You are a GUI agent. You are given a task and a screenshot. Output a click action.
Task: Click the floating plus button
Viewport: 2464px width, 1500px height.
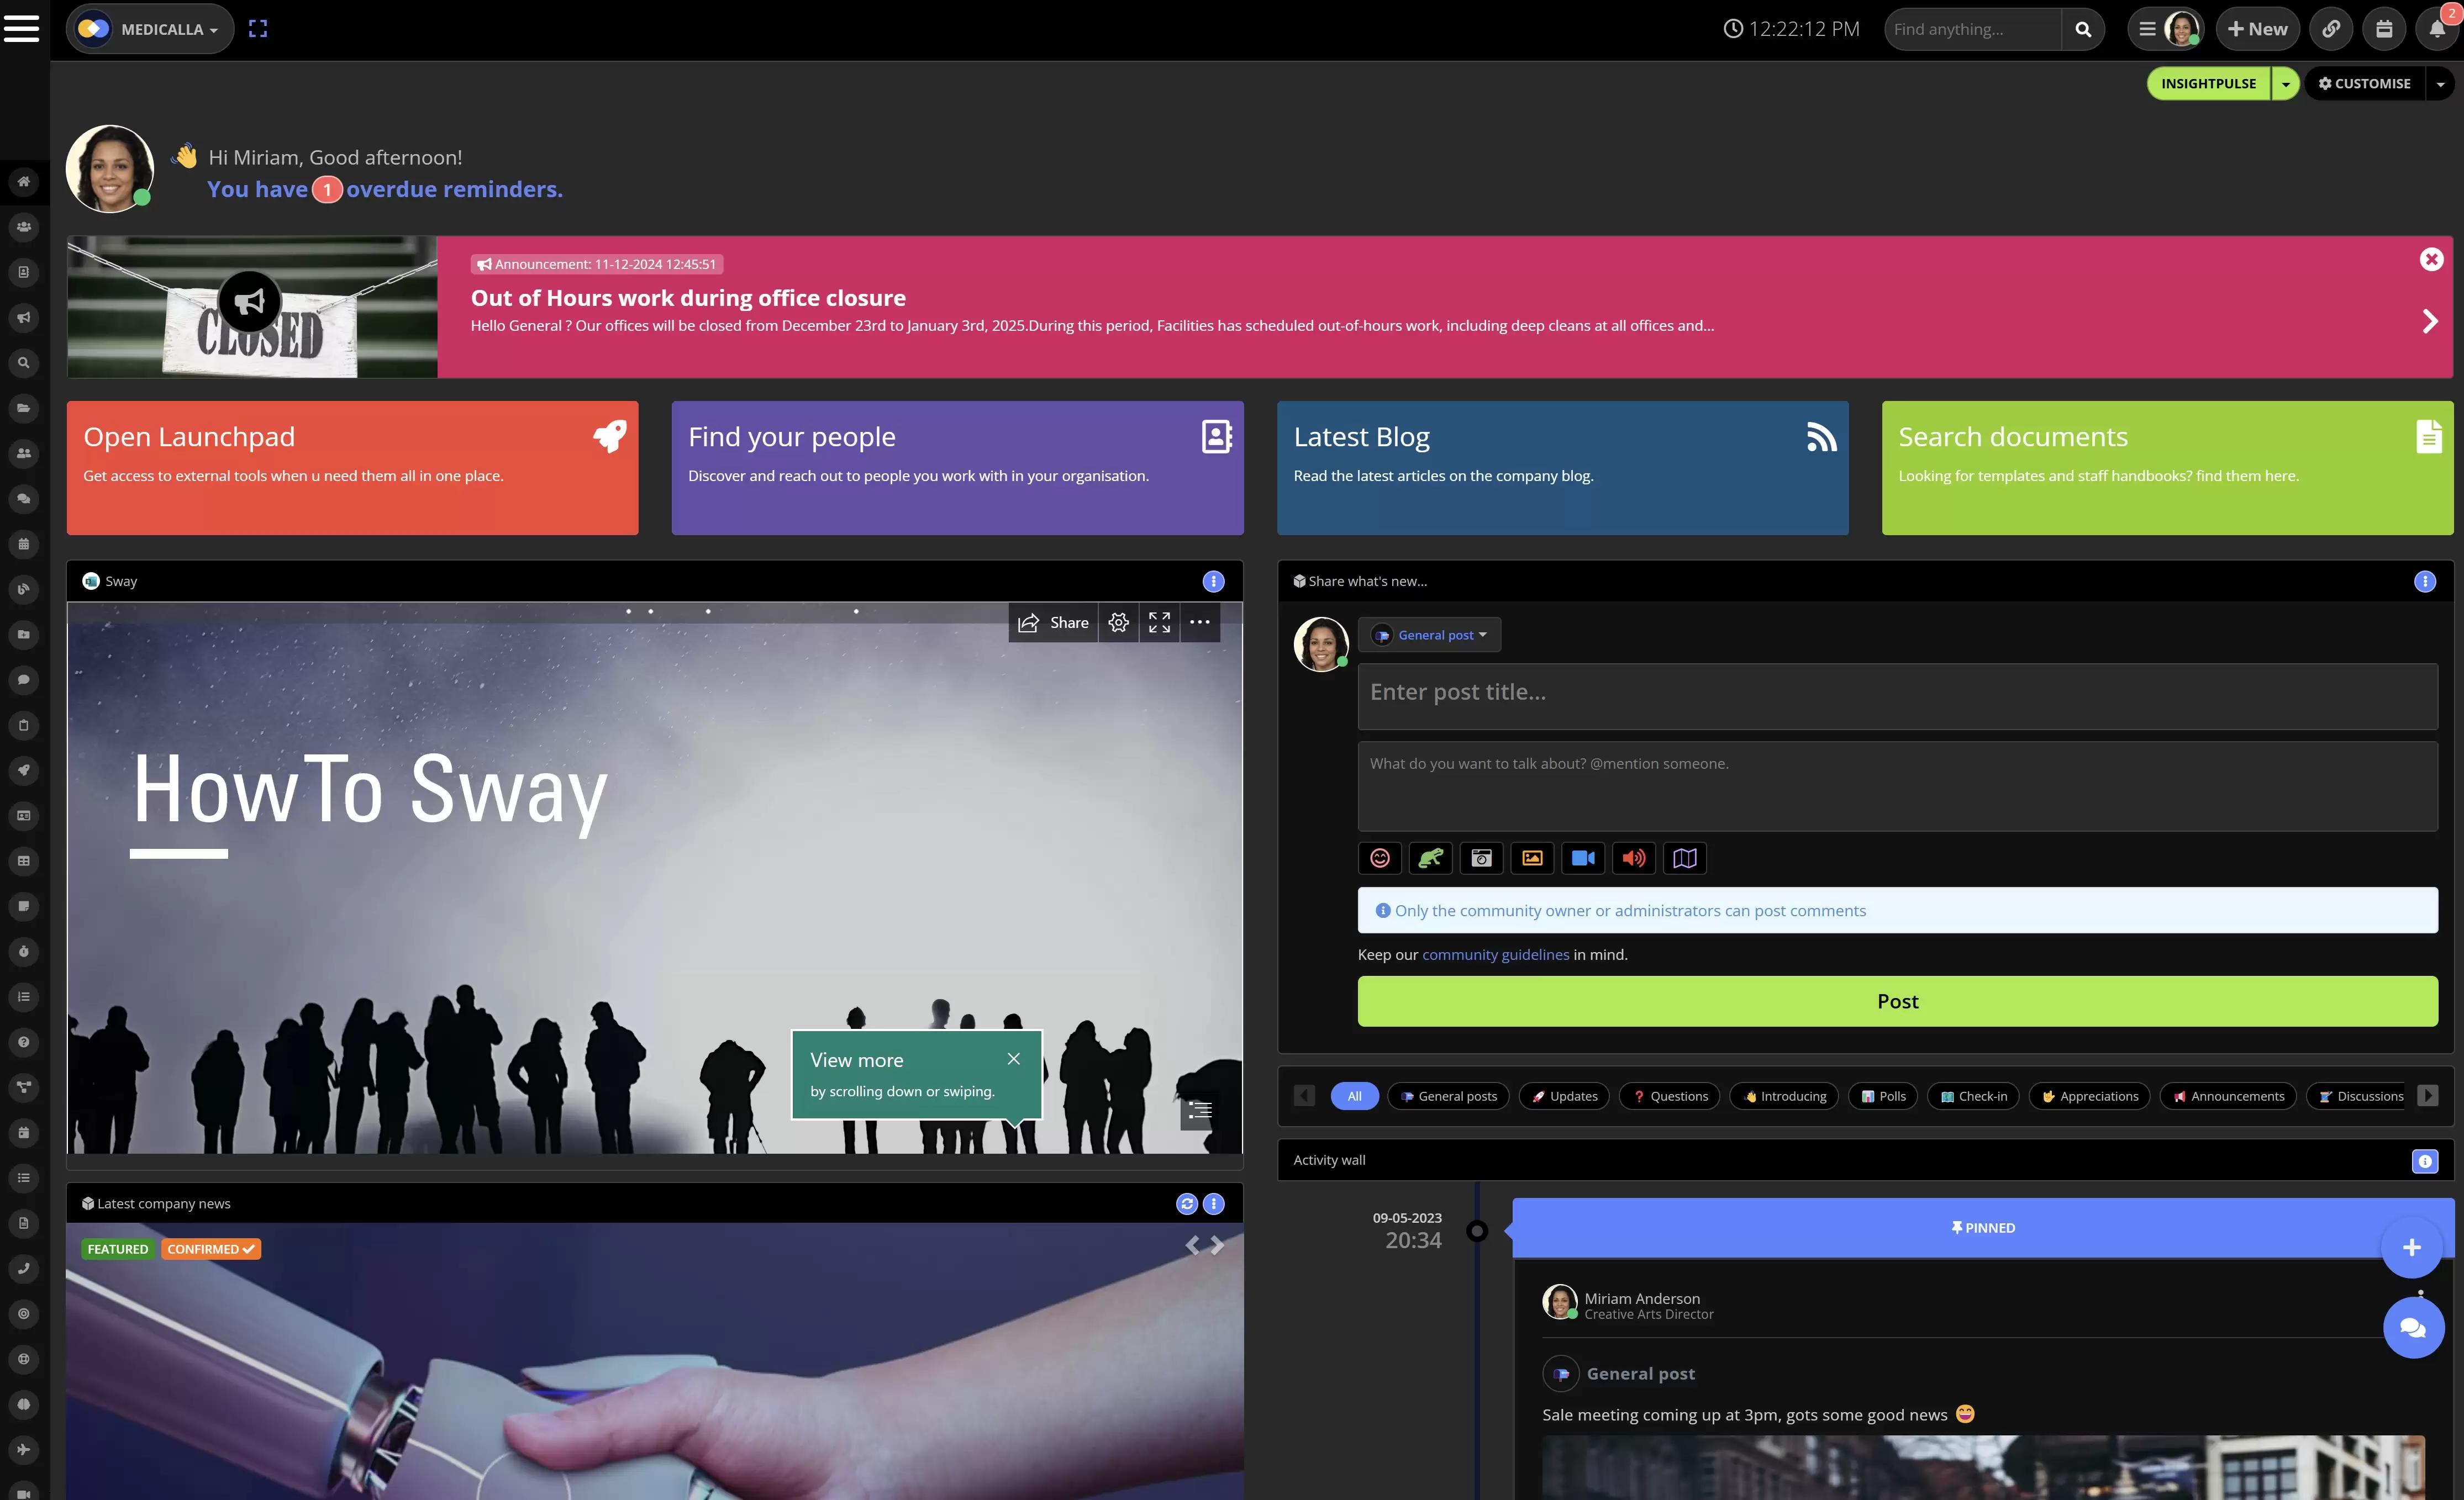(x=2412, y=1247)
